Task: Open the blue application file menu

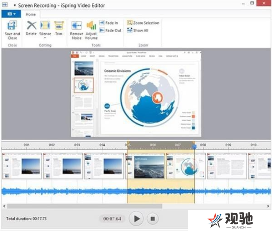Action: pos(11,14)
